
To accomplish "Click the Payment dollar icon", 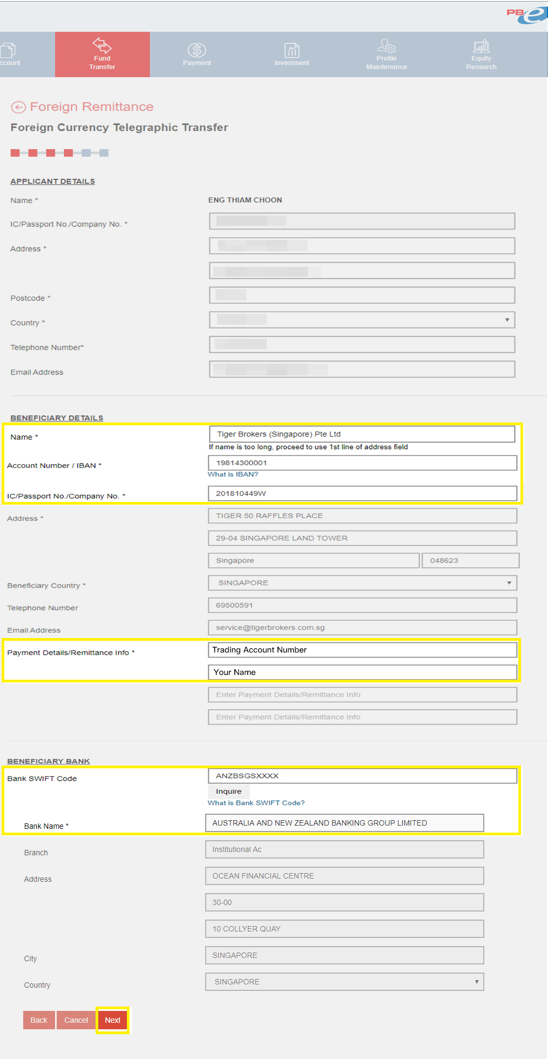I will pyautogui.click(x=197, y=50).
